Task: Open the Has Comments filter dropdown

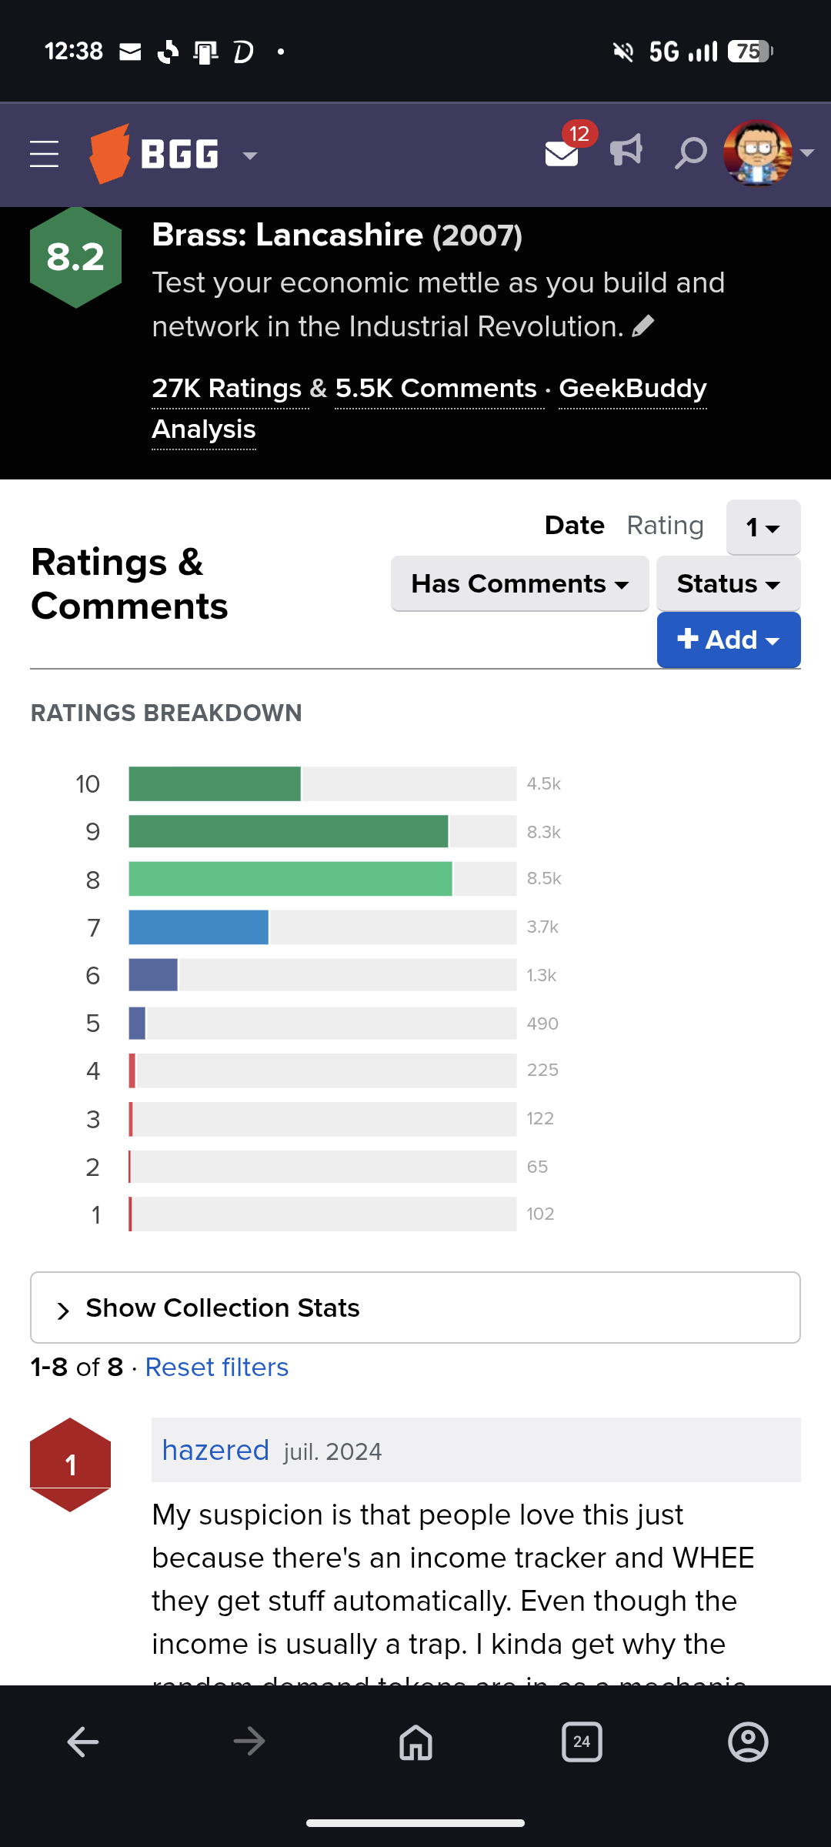Action: coord(519,584)
